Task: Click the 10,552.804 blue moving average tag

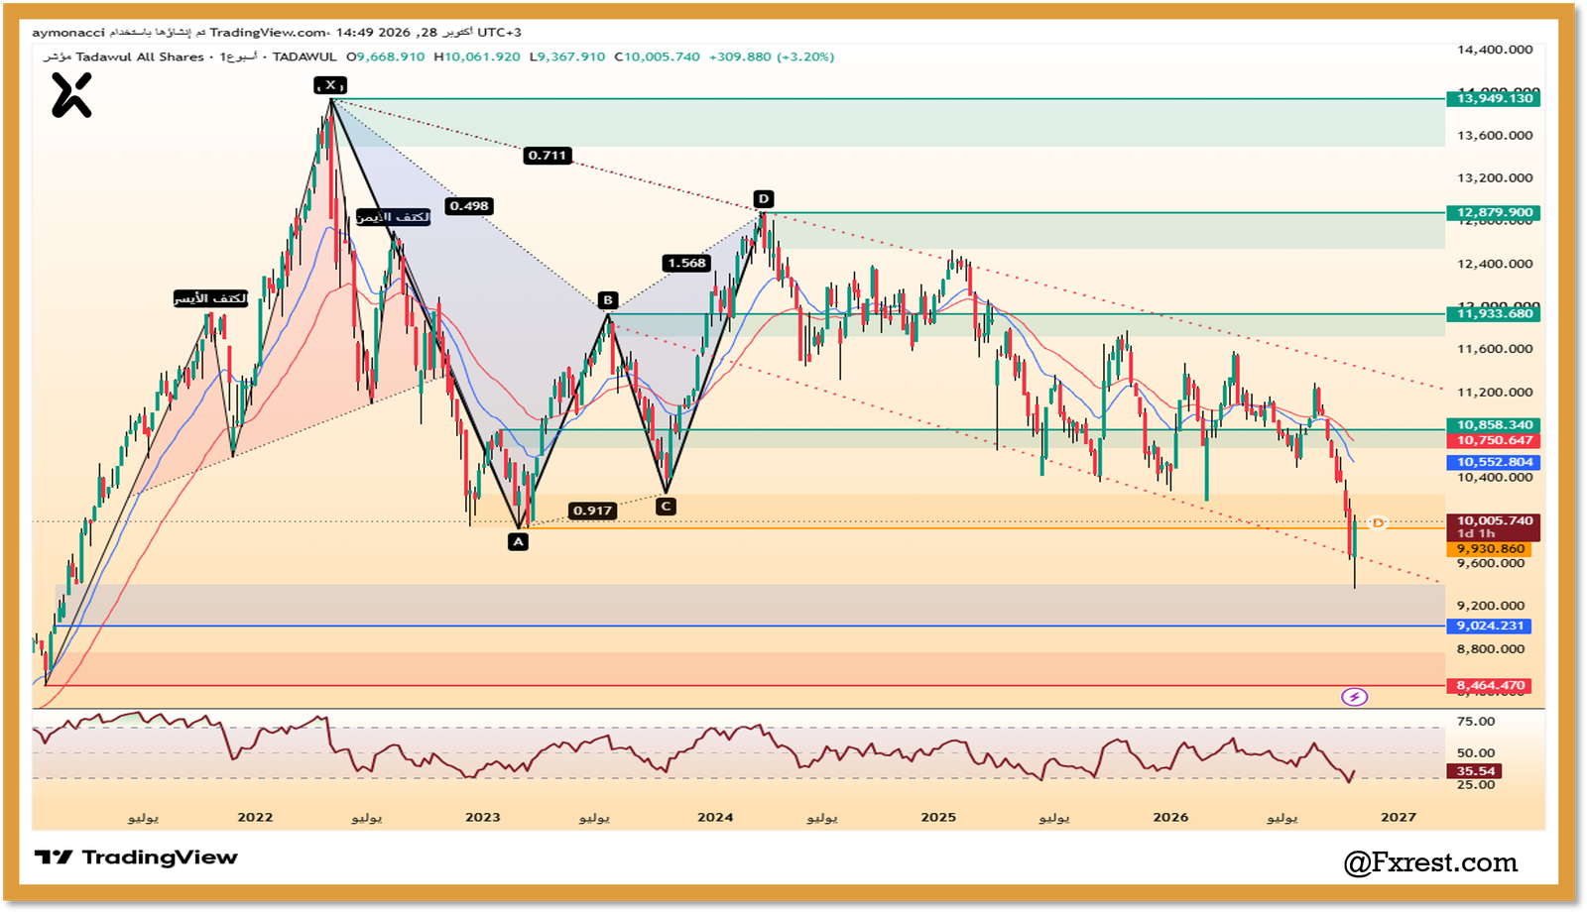Action: point(1495,462)
